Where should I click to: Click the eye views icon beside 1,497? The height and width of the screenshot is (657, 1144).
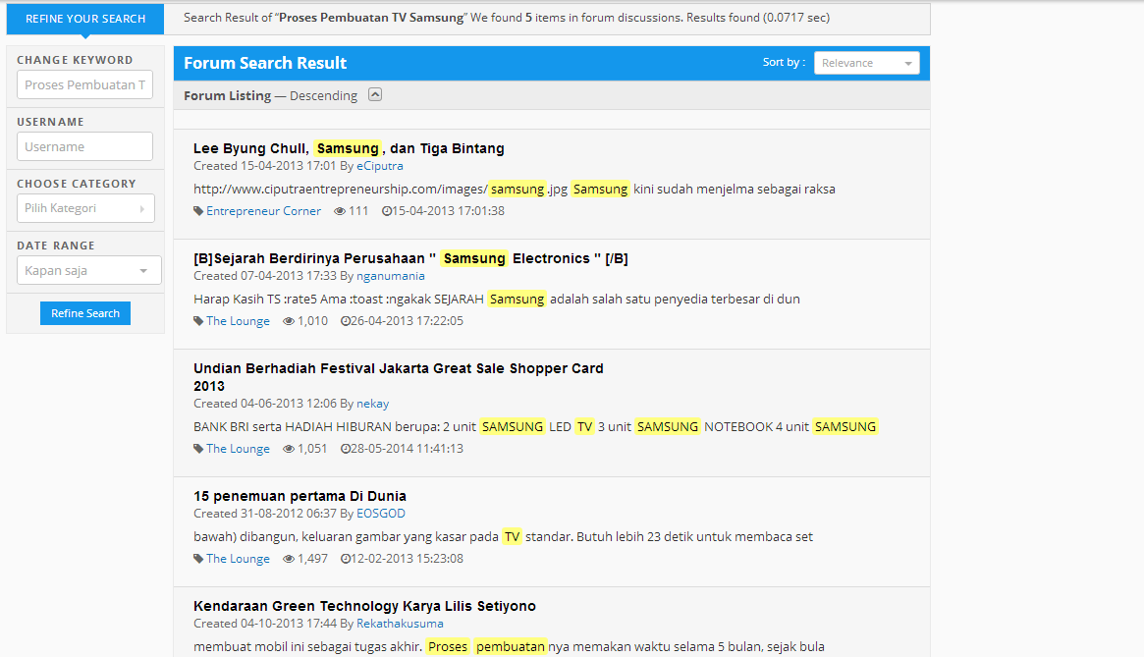[x=289, y=559]
